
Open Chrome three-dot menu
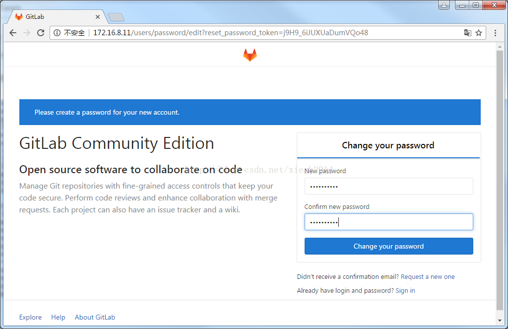click(495, 33)
